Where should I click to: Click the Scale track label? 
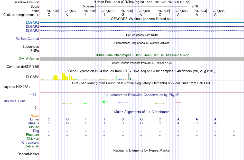point(35,6)
